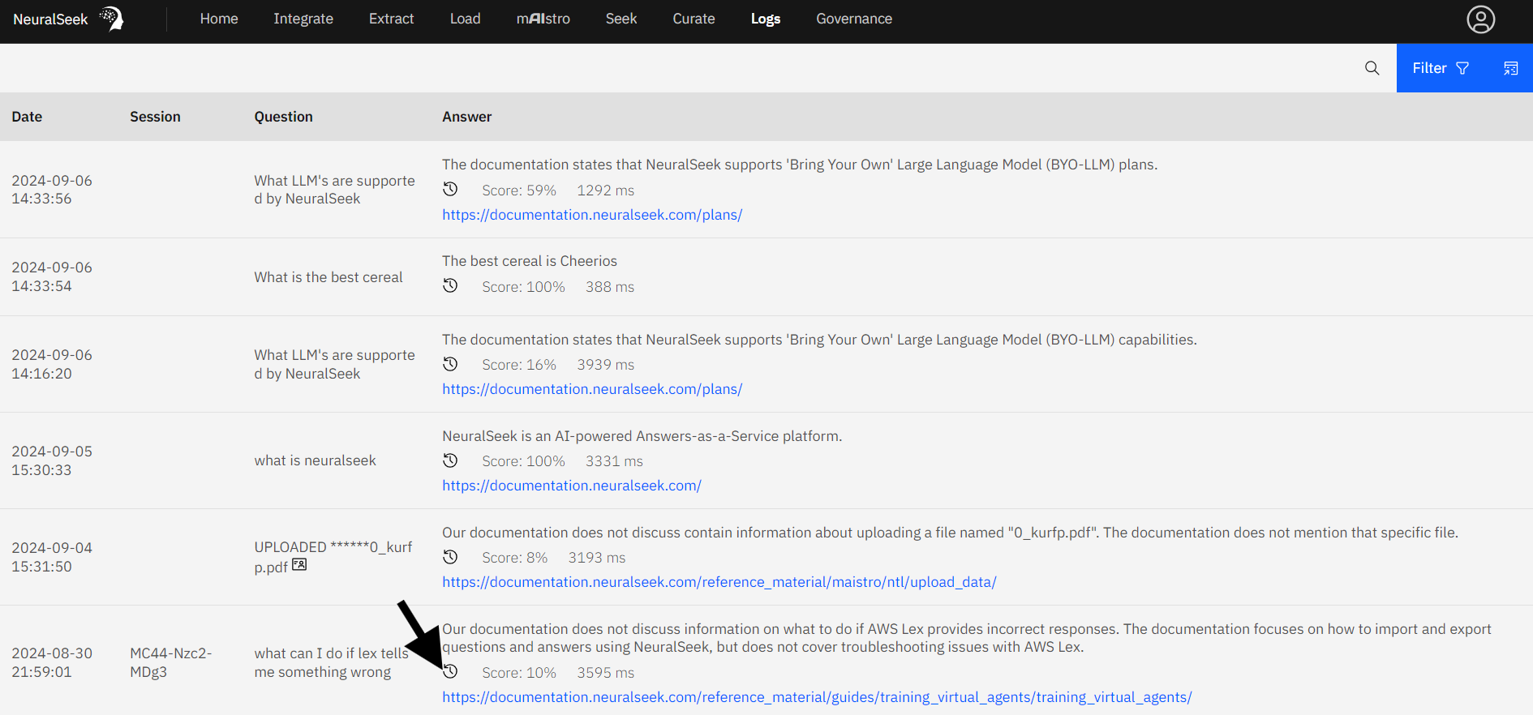Open the documentation.neuralseek.com/ home link

pyautogui.click(x=572, y=486)
